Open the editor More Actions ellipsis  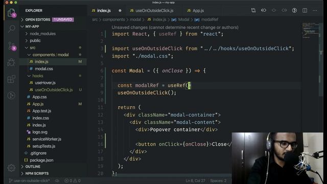point(315,10)
